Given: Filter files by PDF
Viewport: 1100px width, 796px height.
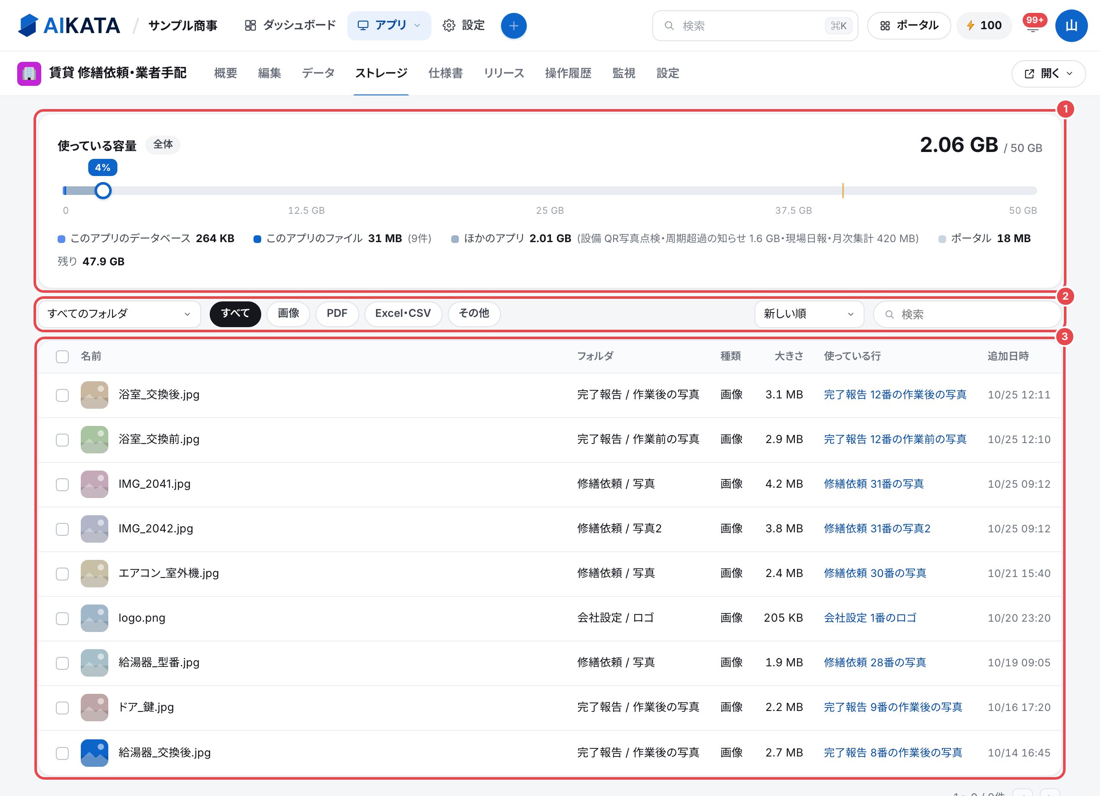Looking at the screenshot, I should (x=337, y=313).
